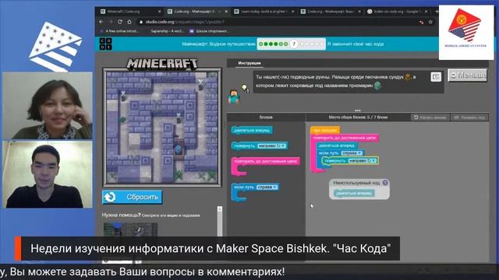
Task: Click the browser forward arrow
Action: [x=111, y=22]
